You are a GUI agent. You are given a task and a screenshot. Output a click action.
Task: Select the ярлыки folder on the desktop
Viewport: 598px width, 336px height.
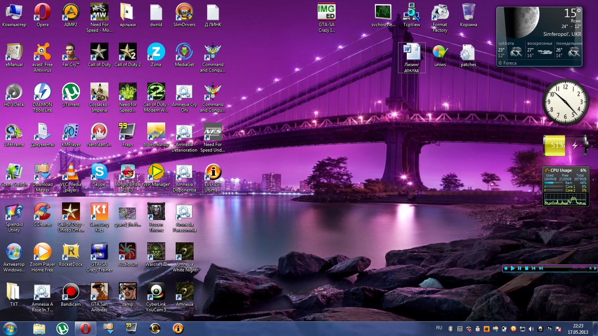(127, 15)
